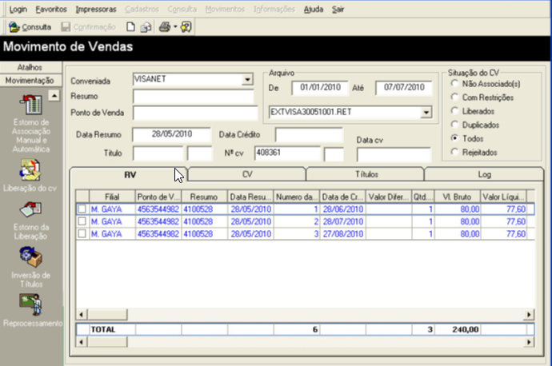552x366 pixels.
Task: Switch to the Log tab
Action: (x=485, y=174)
